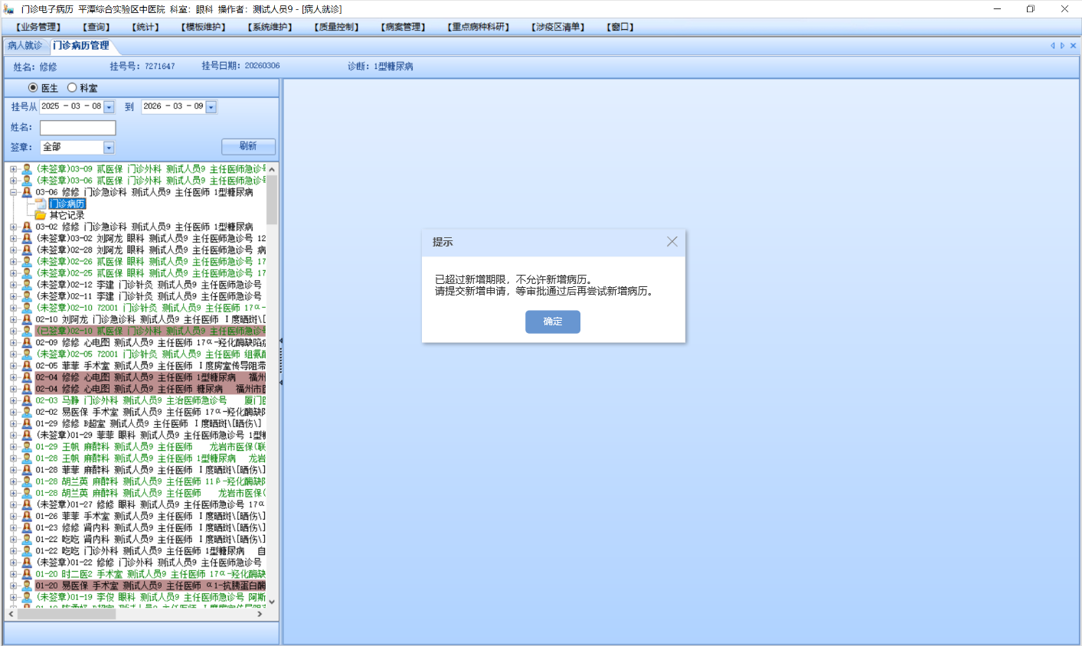Open the 【质量控制】 menu
Viewport: 1082px width, 646px height.
click(337, 27)
